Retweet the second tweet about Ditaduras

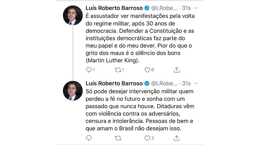point(118,138)
